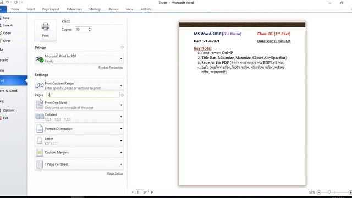Switch to the Insert ribbon tab

point(31,9)
